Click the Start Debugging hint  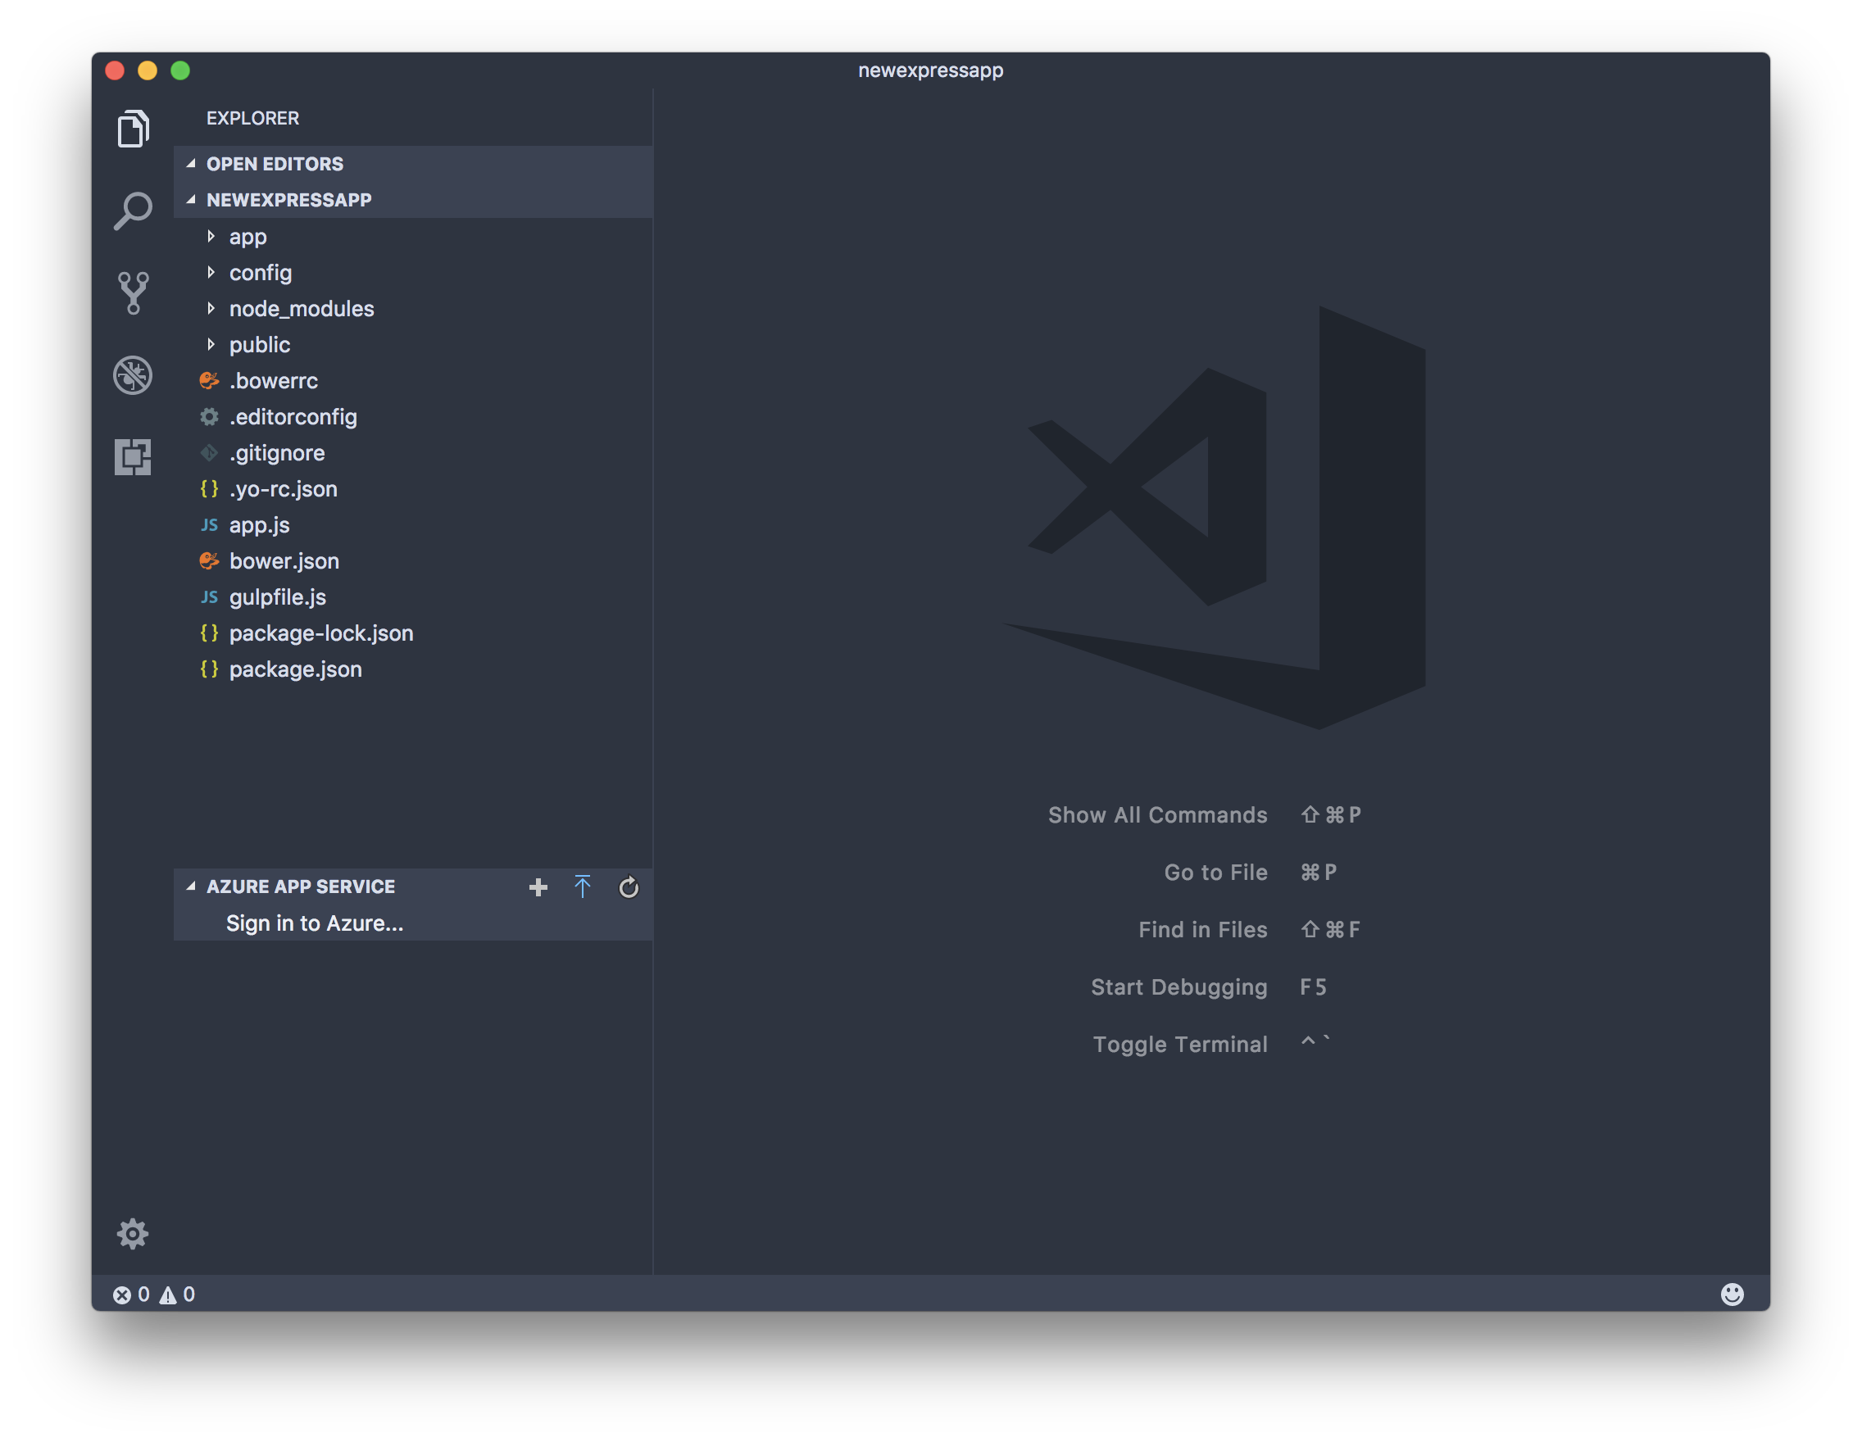(x=1179, y=987)
